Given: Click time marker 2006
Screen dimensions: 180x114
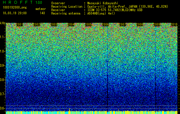Looking at the screenshot, I should click(x=105, y=25).
